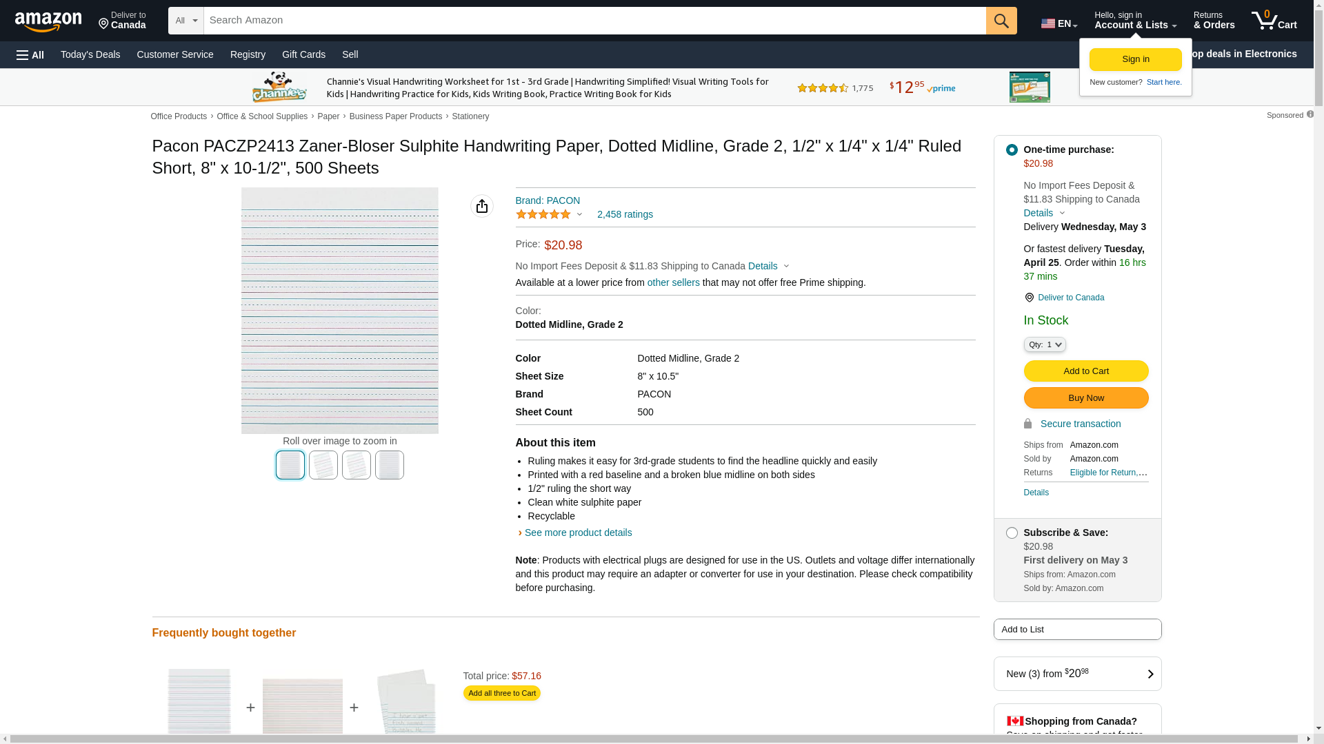Select the second product thumbnail image
Screen dimensions: 1324x744
pyautogui.click(x=323, y=465)
